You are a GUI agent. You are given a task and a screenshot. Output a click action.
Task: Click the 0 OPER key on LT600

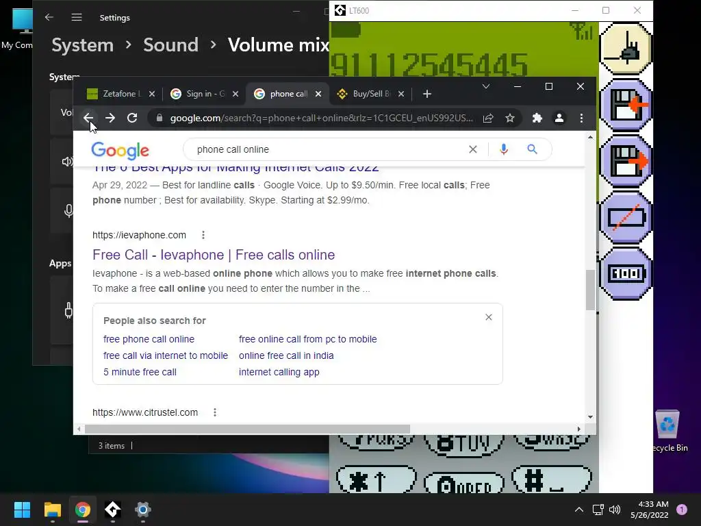tap(463, 483)
